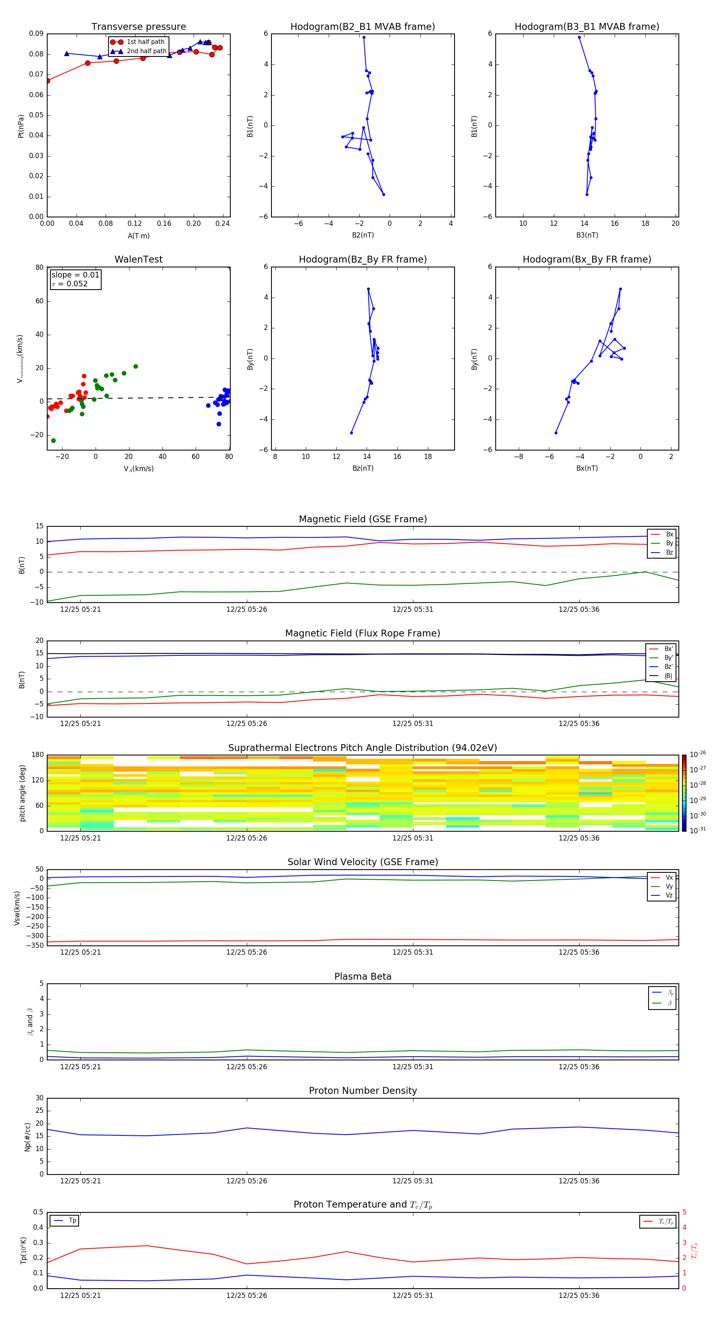This screenshot has width=726, height=1331.
Task: Click the Suprathermal Electrons Pitch Angle Distribution title
Action: point(363,748)
